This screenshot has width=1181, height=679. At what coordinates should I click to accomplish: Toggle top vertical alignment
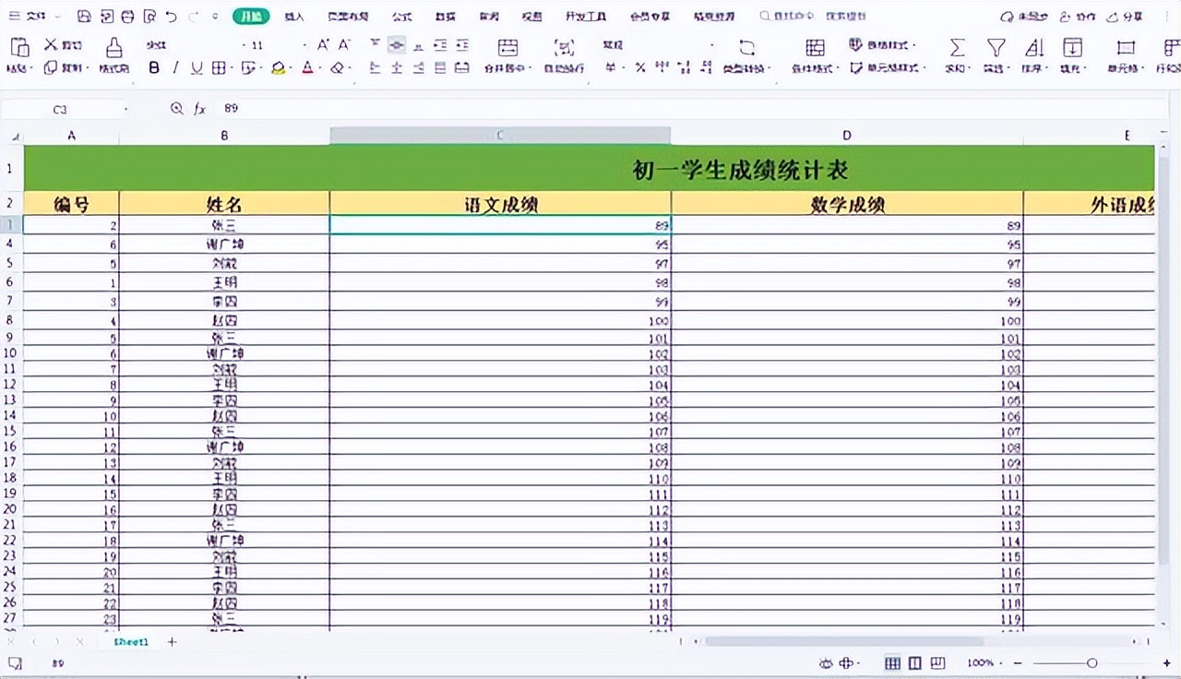[375, 44]
